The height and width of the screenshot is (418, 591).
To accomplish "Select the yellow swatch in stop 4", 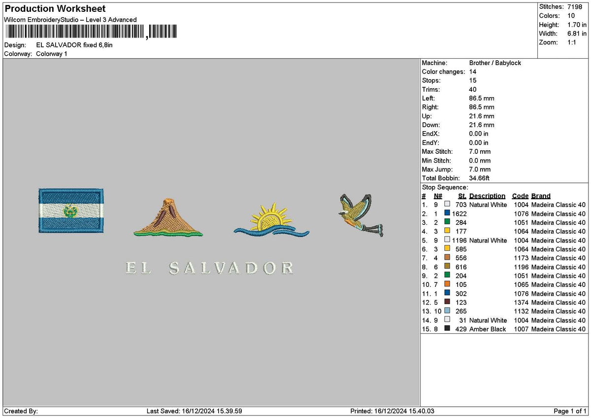I will tap(447, 231).
